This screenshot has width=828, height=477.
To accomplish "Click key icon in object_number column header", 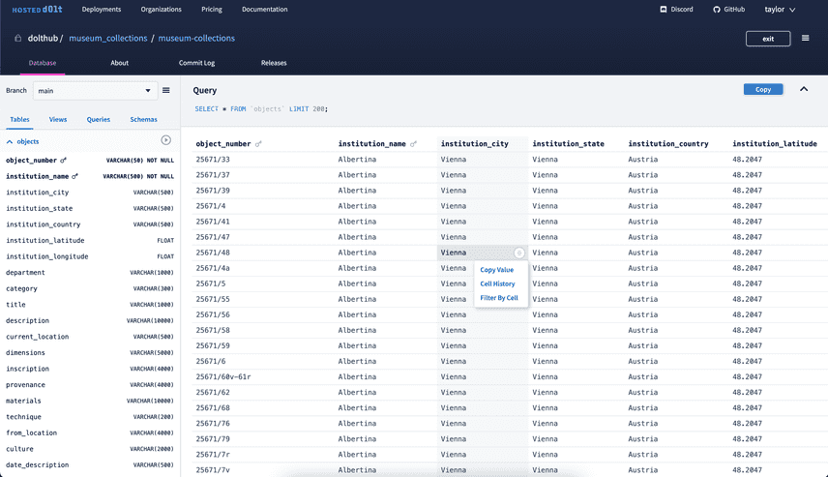I will coord(258,144).
